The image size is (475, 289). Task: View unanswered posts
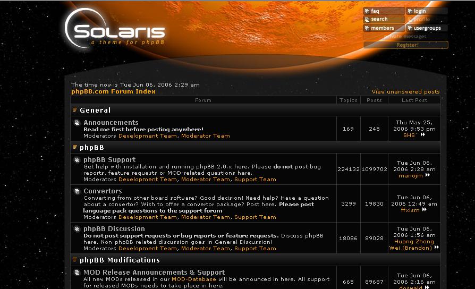405,91
